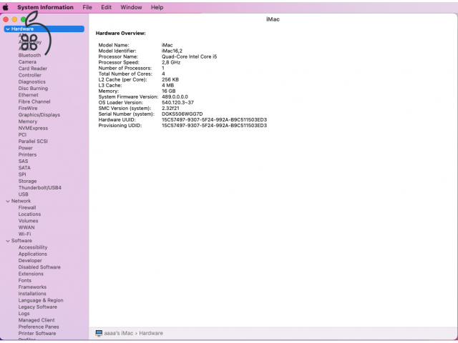This screenshot has width=458, height=343.
Task: Collapse the Hardware section chevron
Action: pos(8,29)
